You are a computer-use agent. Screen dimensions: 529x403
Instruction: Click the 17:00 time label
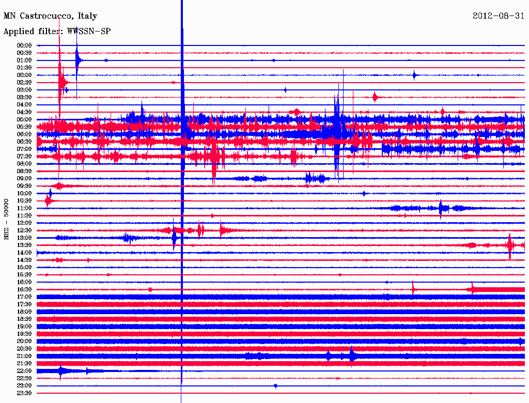[x=24, y=297]
